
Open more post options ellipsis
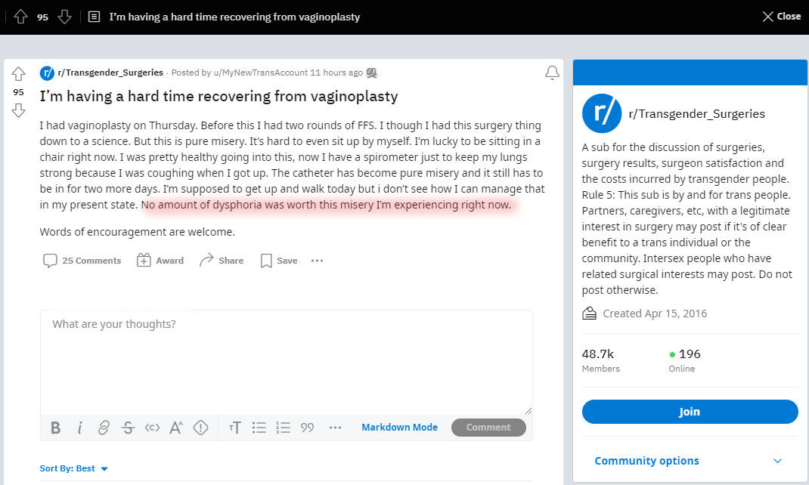pyautogui.click(x=318, y=261)
